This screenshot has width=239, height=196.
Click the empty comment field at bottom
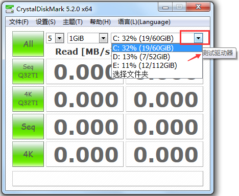[x=108, y=179]
